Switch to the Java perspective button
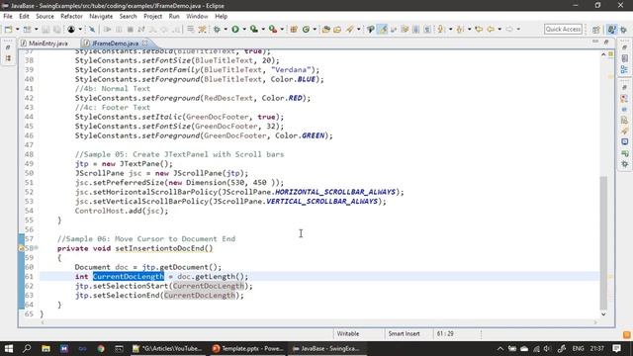Screen dimensions: 633x356 pos(612,30)
